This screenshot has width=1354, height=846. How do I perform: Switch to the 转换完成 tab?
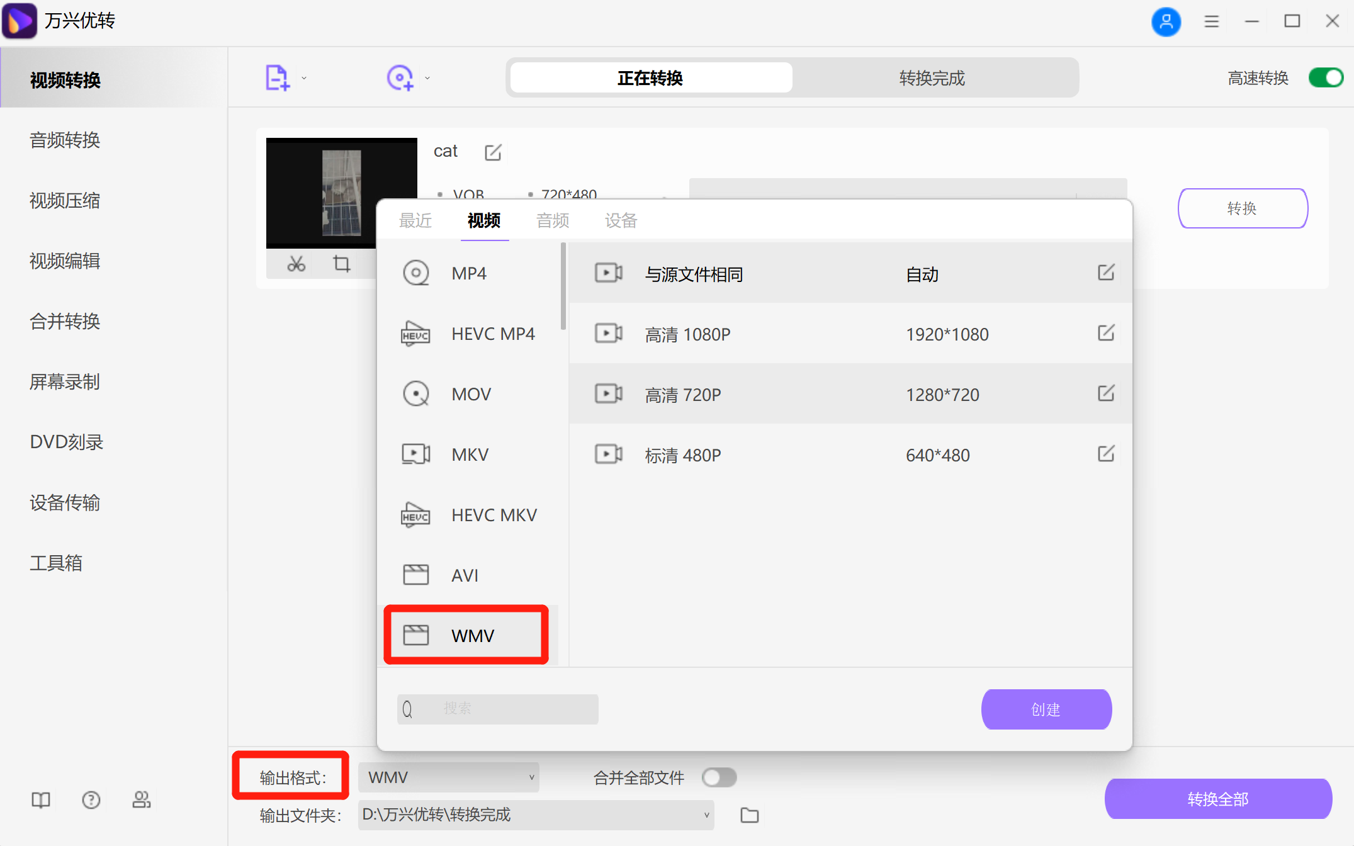(x=930, y=77)
